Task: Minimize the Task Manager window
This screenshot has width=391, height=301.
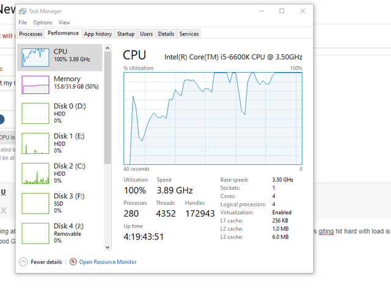Action: pyautogui.click(x=261, y=11)
